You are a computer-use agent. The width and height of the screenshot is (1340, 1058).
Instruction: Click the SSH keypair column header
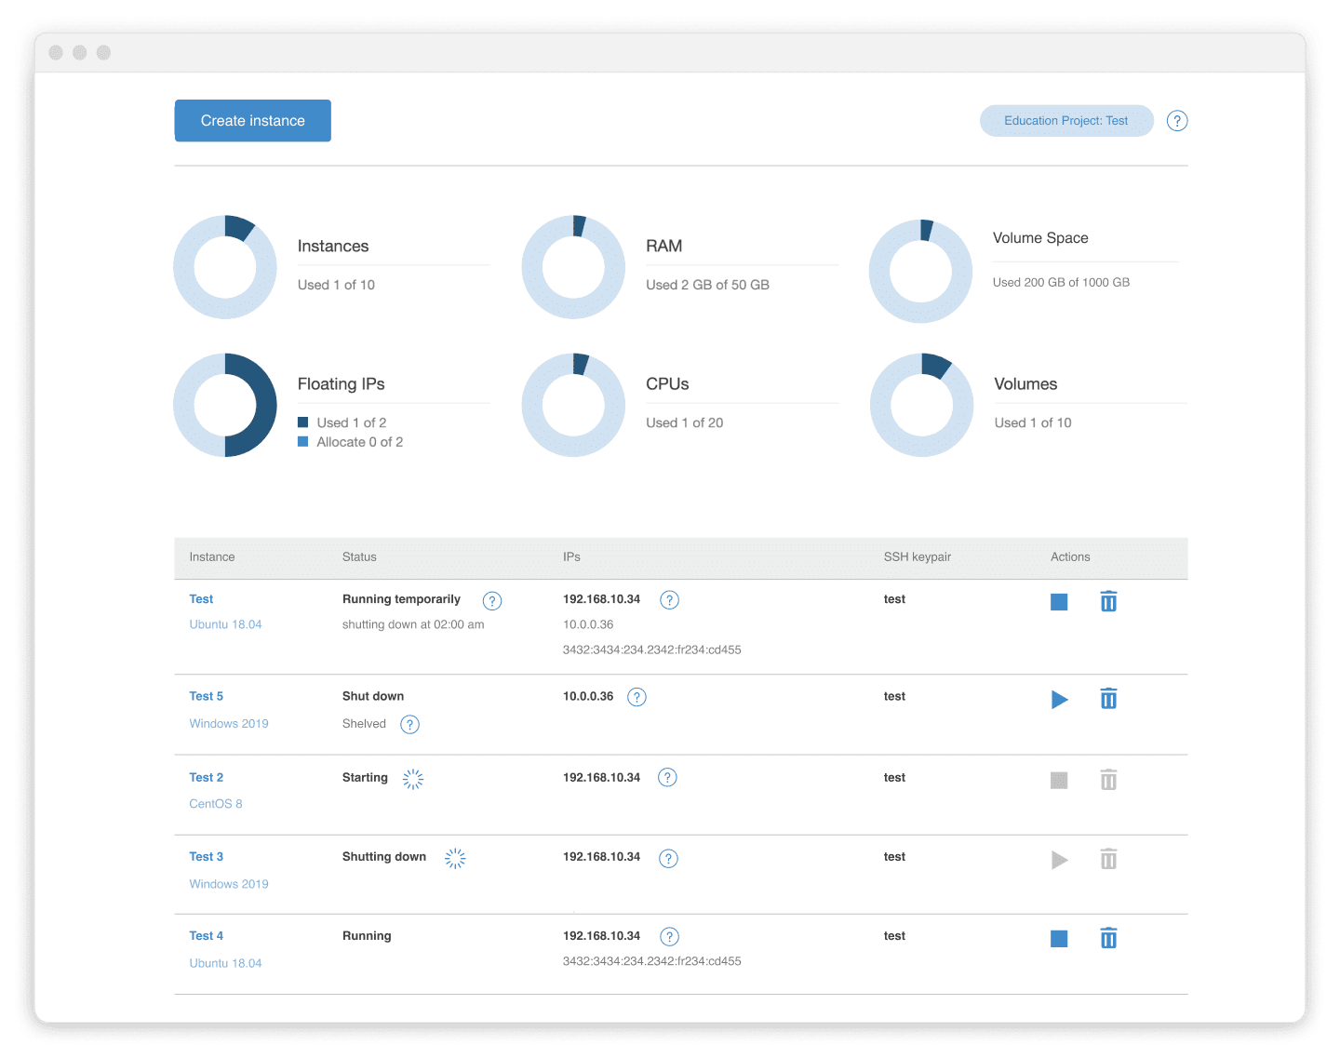pyautogui.click(x=918, y=557)
